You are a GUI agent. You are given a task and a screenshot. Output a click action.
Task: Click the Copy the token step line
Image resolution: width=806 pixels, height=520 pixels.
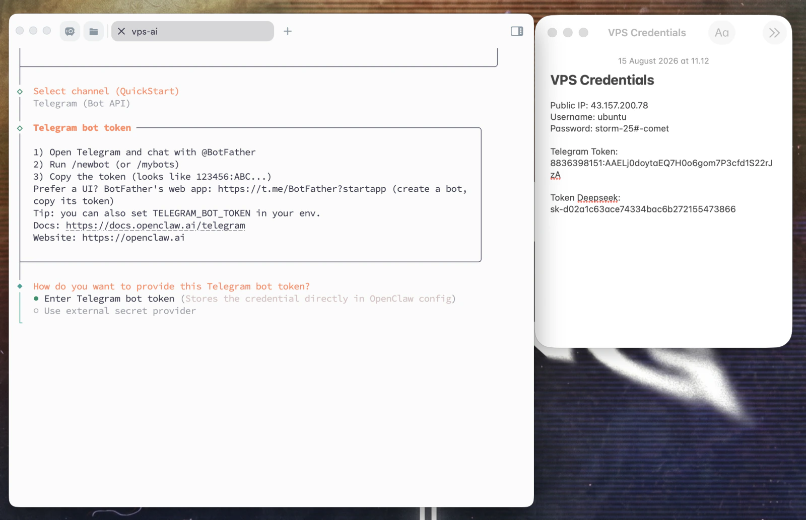pos(153,177)
